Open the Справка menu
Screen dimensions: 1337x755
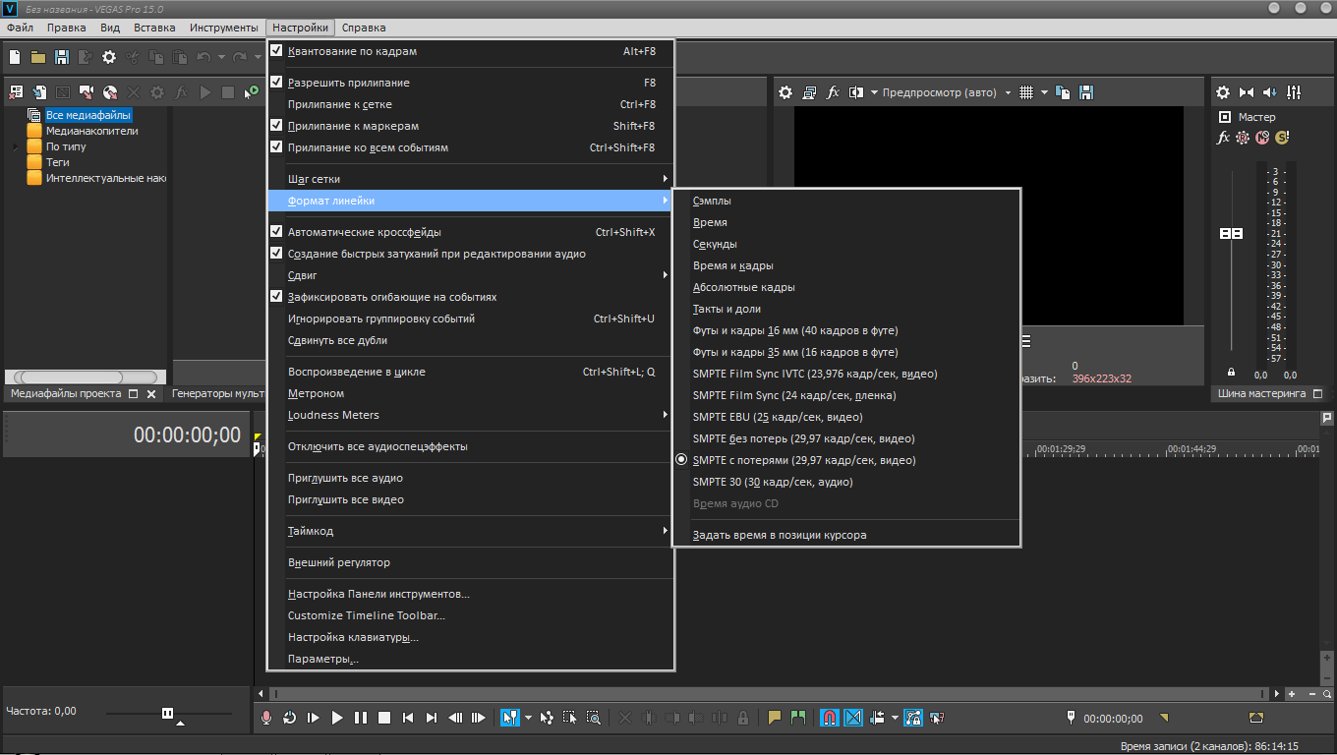coord(364,28)
